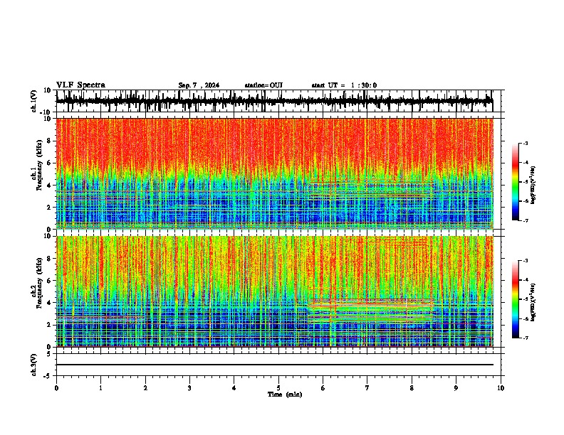This screenshot has height=435, width=564.
Task: Click the time axis tick label 5
Action: coord(278,388)
